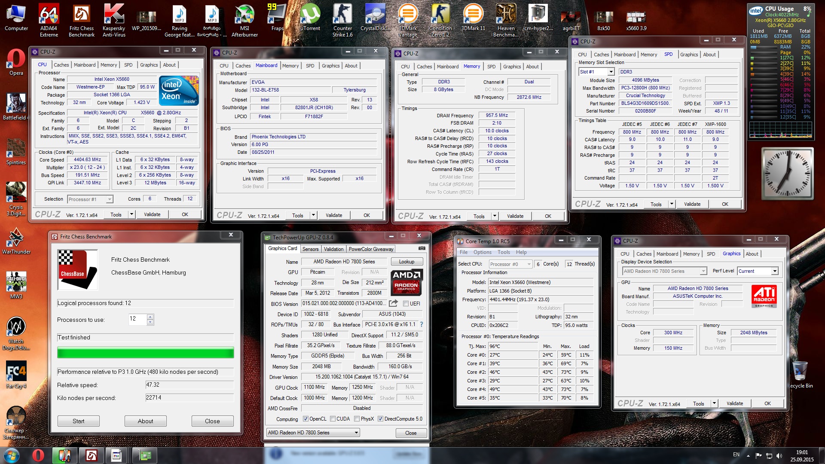Click the Lookup button in GPU-Z
This screenshot has width=825, height=464.
click(x=406, y=262)
